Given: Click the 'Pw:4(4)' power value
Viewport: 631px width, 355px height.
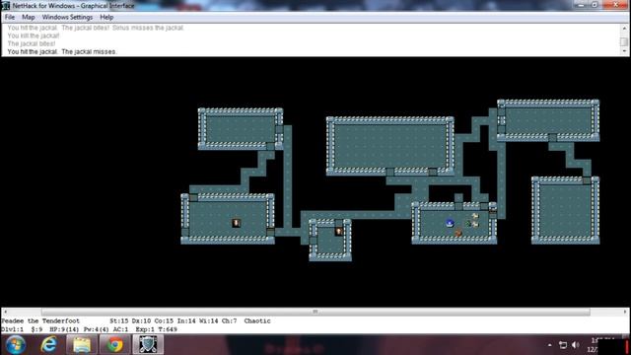Looking at the screenshot, I should coord(97,329).
